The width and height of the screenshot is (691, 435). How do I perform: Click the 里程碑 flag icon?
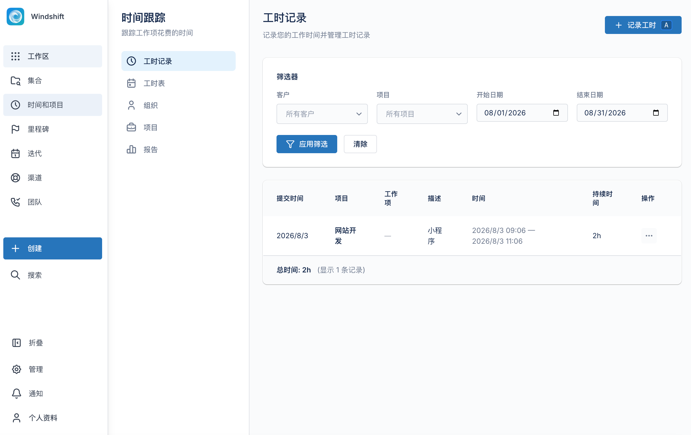point(15,129)
